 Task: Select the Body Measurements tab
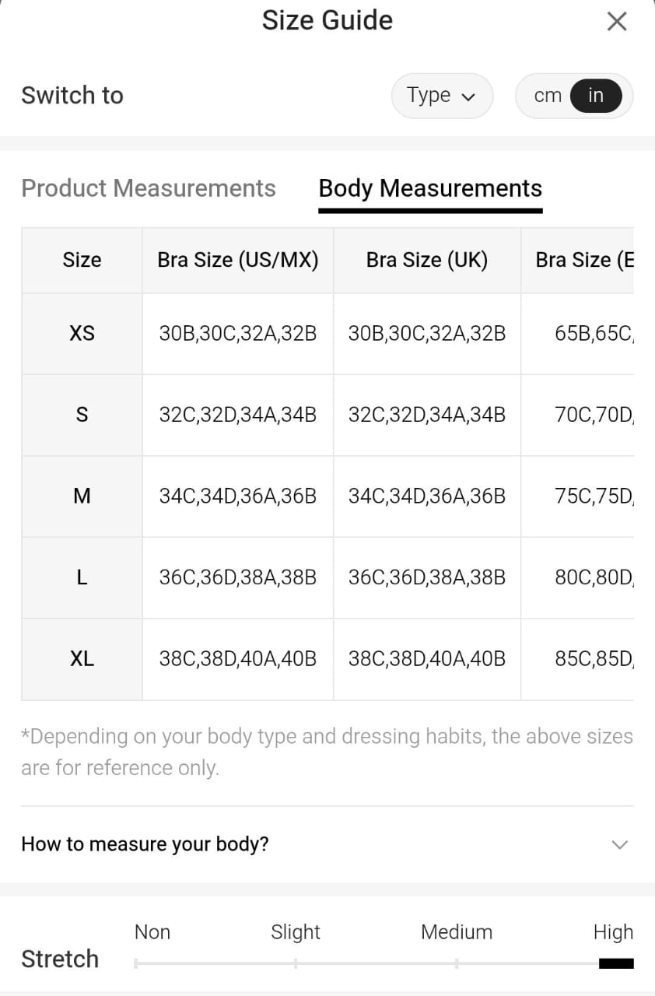(430, 188)
